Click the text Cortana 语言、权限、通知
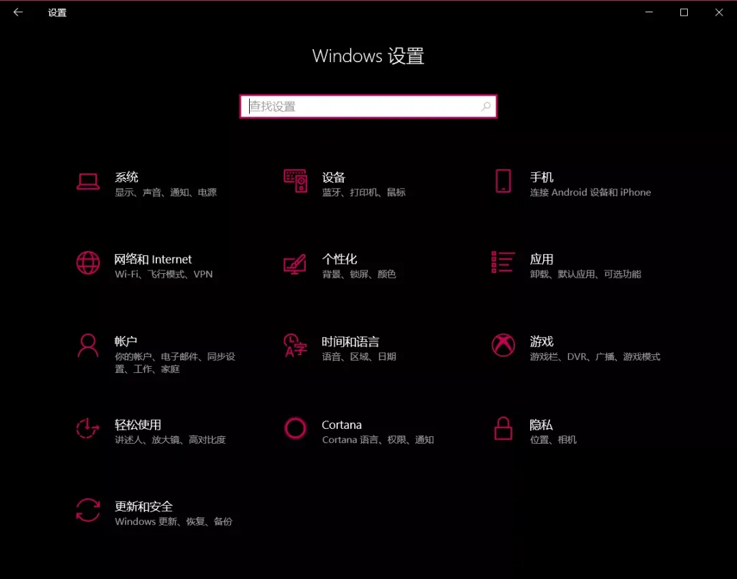This screenshot has height=579, width=737. [x=378, y=440]
